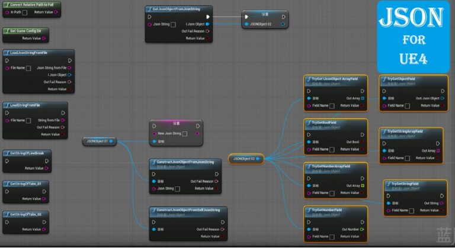Click exec output pin on ConstructJsonObjectFromSelfJsonString
The image size is (455, 248).
[x=223, y=222]
